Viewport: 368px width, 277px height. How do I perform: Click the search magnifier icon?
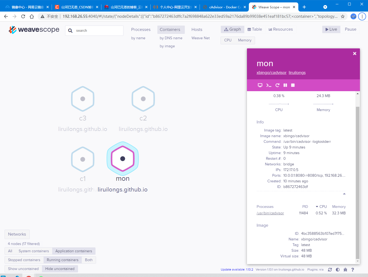coord(70,31)
